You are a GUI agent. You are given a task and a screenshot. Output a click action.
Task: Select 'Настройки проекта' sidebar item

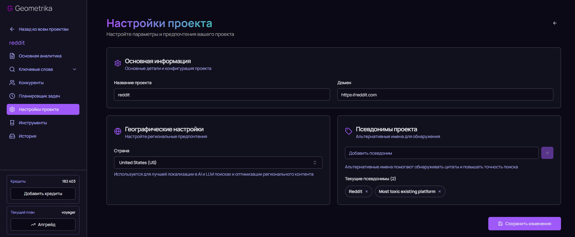click(43, 109)
